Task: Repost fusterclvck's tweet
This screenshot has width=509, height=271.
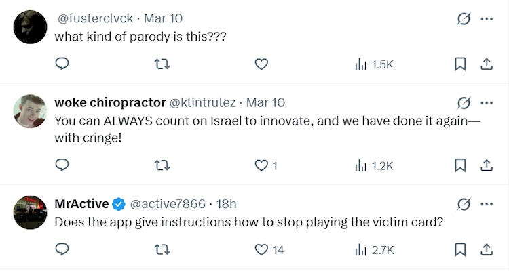Action: point(162,64)
